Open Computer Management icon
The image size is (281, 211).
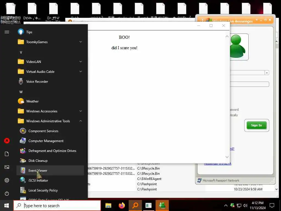(23, 141)
